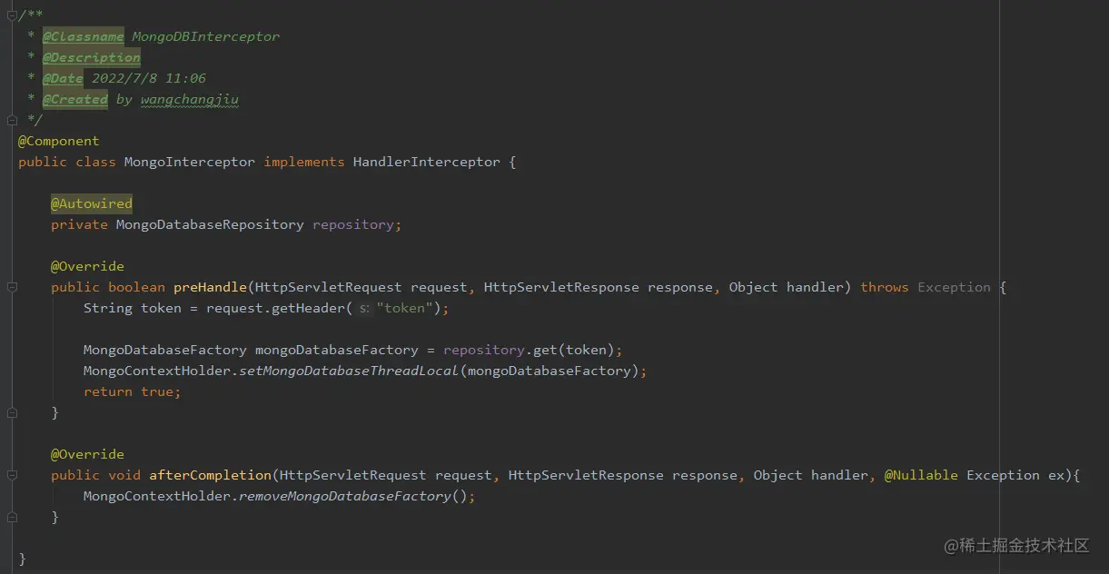The width and height of the screenshot is (1109, 574).
Task: Click the String type before token declaration
Action: coord(108,308)
